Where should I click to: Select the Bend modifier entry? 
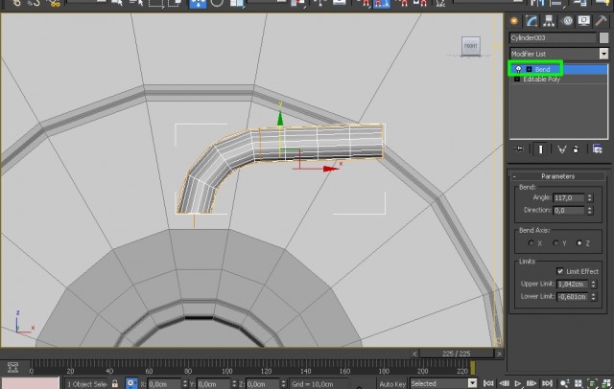pos(542,69)
